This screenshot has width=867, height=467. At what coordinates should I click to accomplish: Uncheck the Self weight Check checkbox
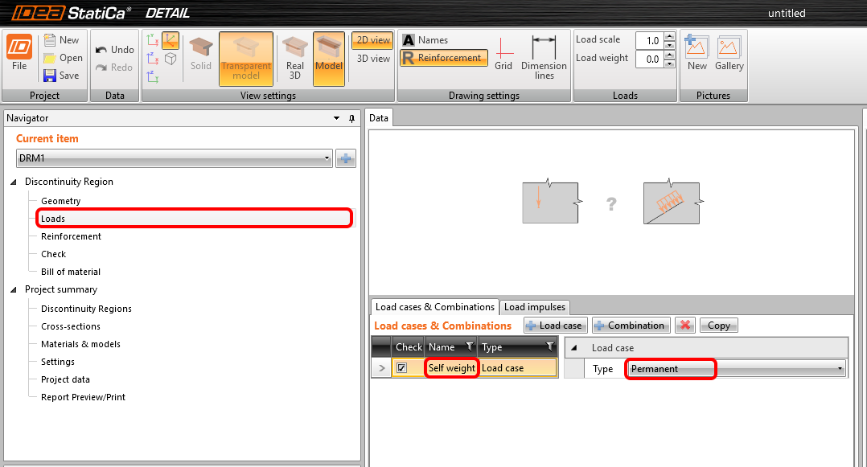click(x=402, y=368)
